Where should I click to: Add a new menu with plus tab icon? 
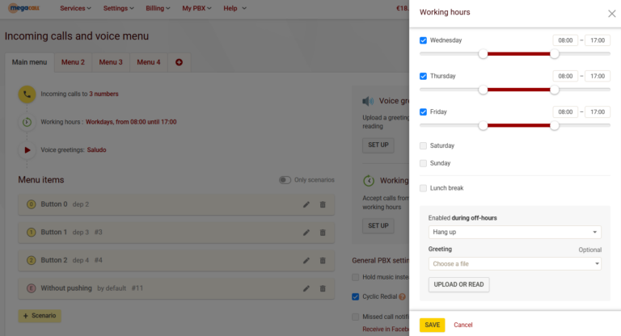(179, 62)
